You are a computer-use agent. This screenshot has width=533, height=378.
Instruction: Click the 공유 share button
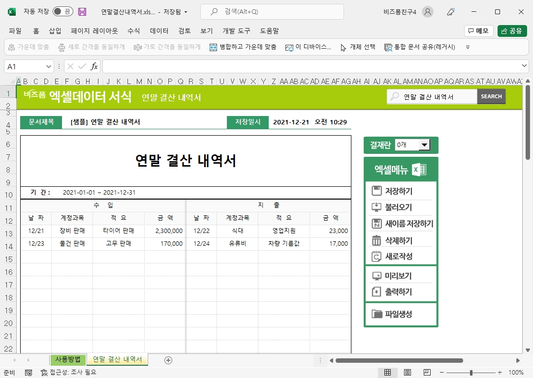pyautogui.click(x=511, y=31)
